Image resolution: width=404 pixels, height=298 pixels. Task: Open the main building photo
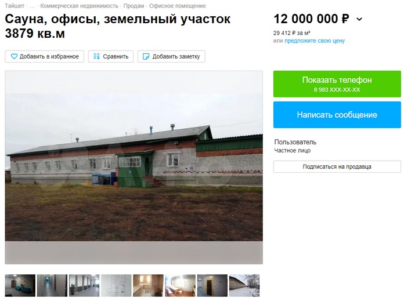134,168
